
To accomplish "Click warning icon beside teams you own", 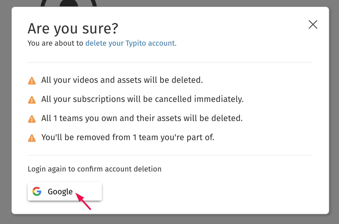I will [x=32, y=119].
